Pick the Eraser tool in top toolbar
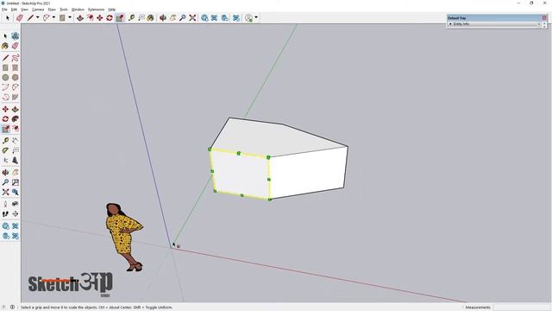Image resolution: width=552 pixels, height=311 pixels. tap(20, 17)
